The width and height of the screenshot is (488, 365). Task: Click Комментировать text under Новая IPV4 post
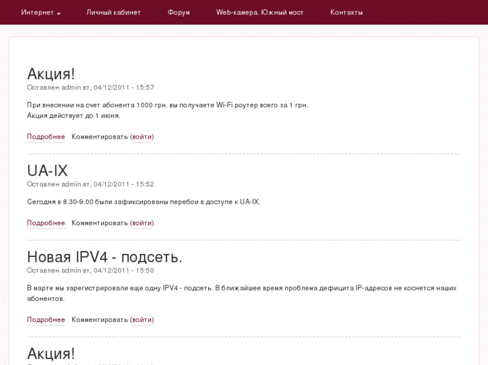coord(100,319)
